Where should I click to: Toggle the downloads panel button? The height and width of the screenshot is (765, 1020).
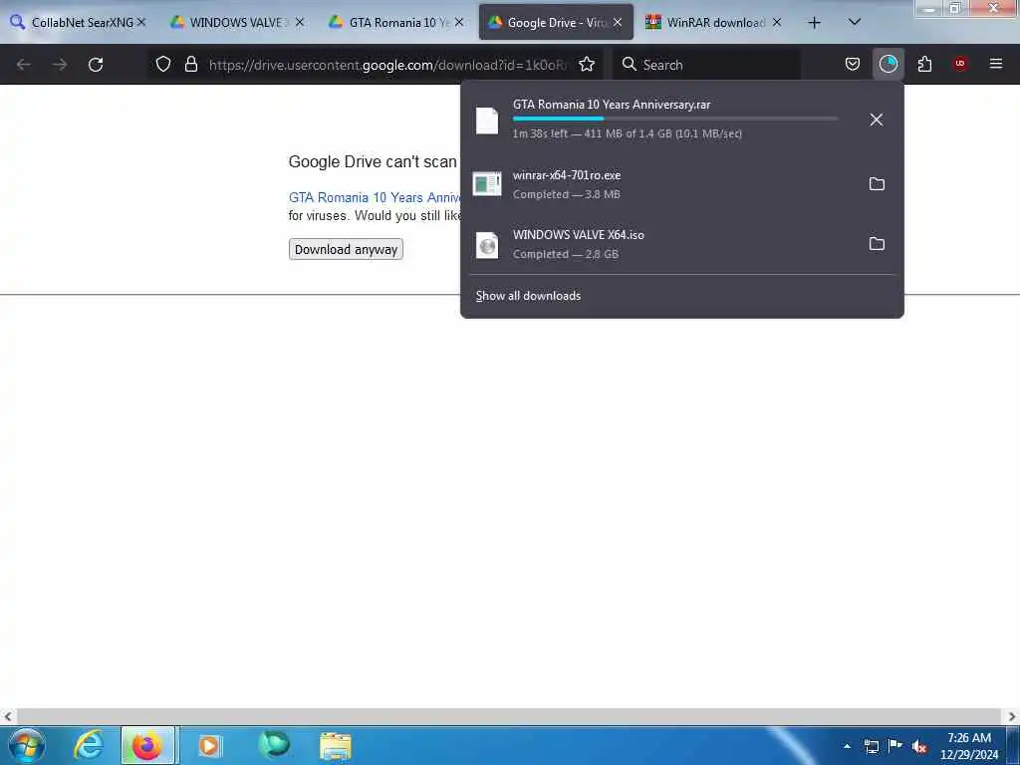[x=888, y=64]
